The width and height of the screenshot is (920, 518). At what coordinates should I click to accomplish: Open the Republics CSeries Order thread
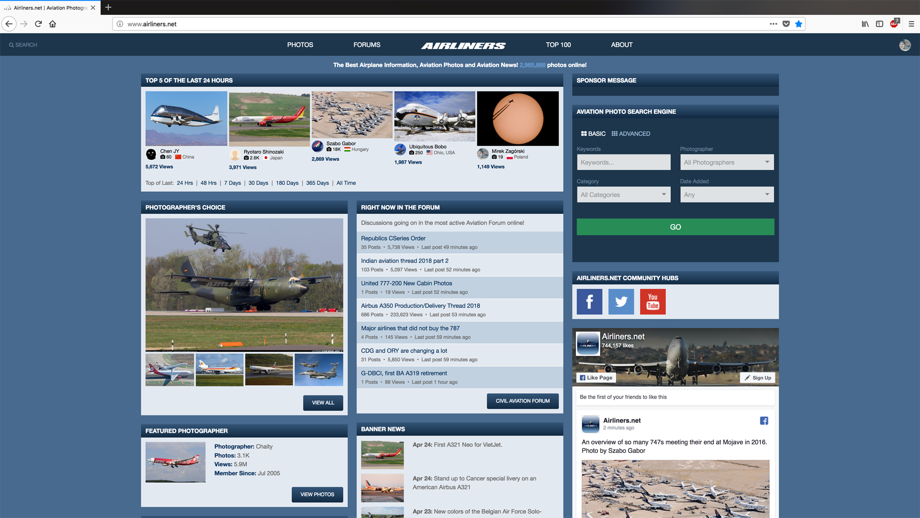[393, 238]
